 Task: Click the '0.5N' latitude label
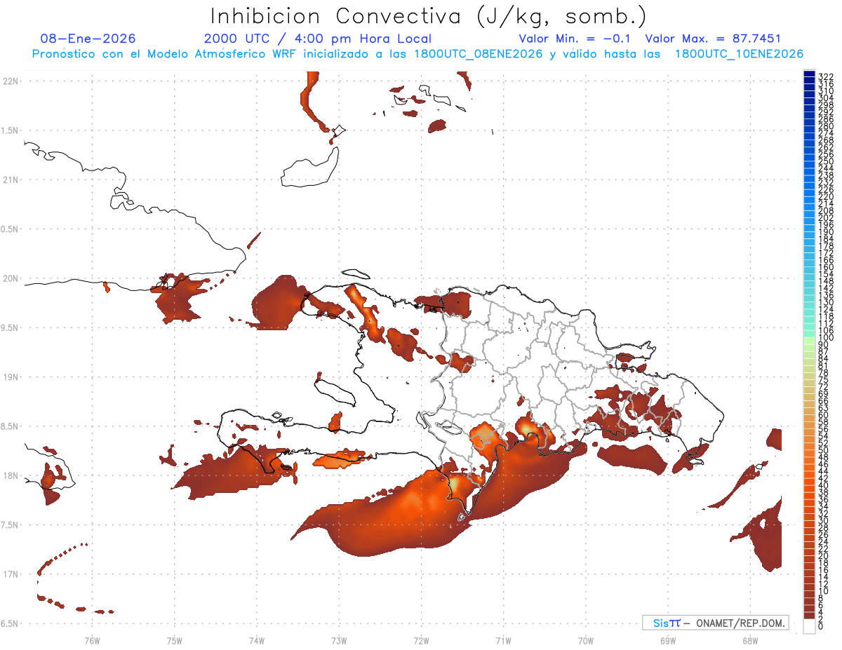(11, 229)
